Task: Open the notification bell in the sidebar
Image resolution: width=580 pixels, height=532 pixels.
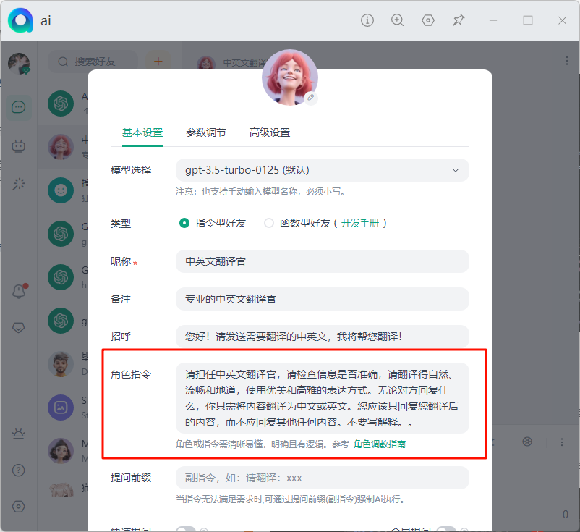Action: pos(19,291)
